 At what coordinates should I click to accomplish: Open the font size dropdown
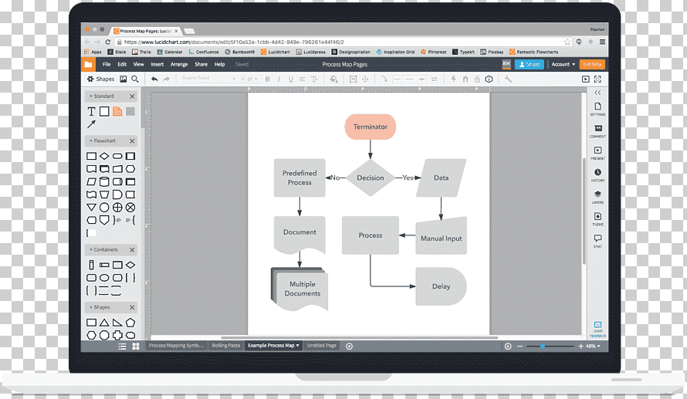(249, 79)
